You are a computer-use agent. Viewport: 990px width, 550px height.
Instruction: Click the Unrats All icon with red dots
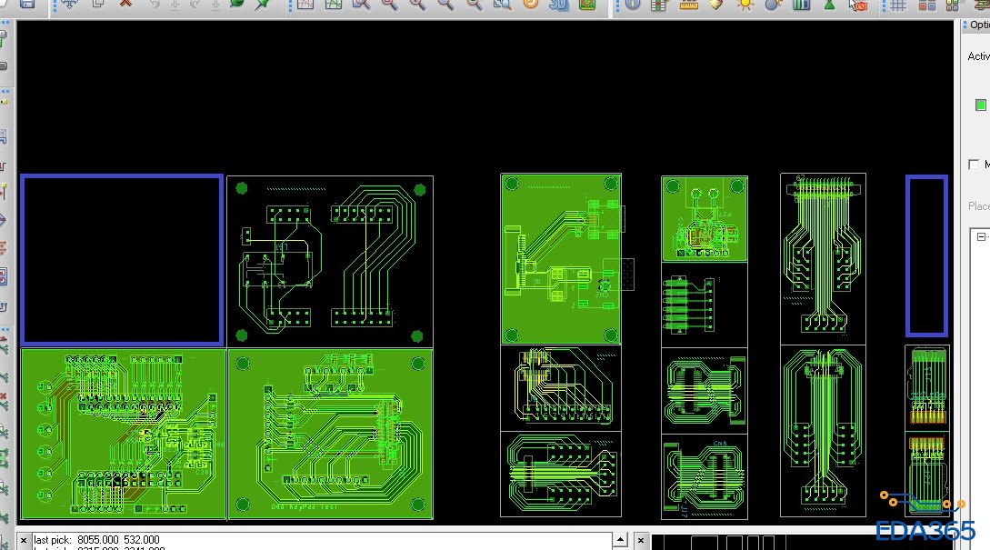coord(305,4)
